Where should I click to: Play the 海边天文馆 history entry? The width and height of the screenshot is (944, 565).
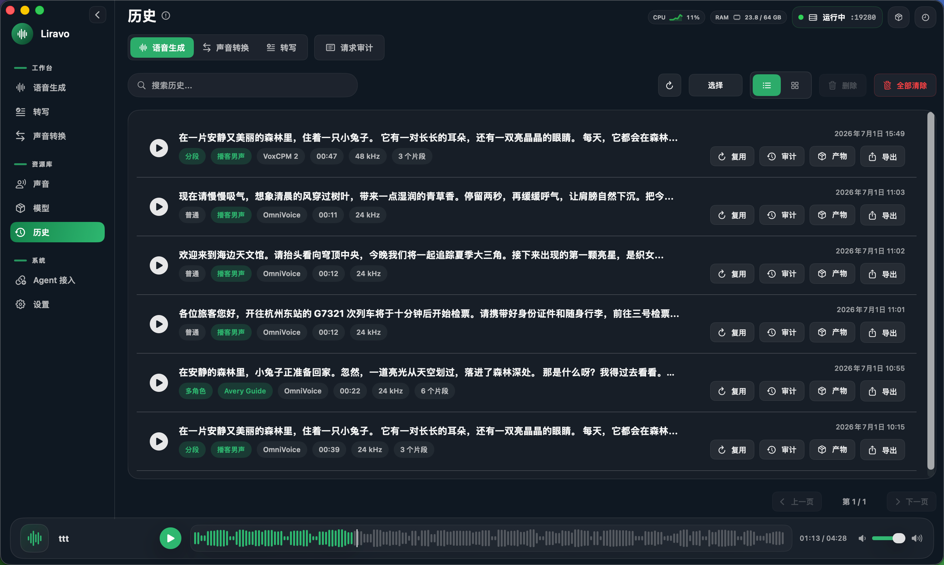159,265
